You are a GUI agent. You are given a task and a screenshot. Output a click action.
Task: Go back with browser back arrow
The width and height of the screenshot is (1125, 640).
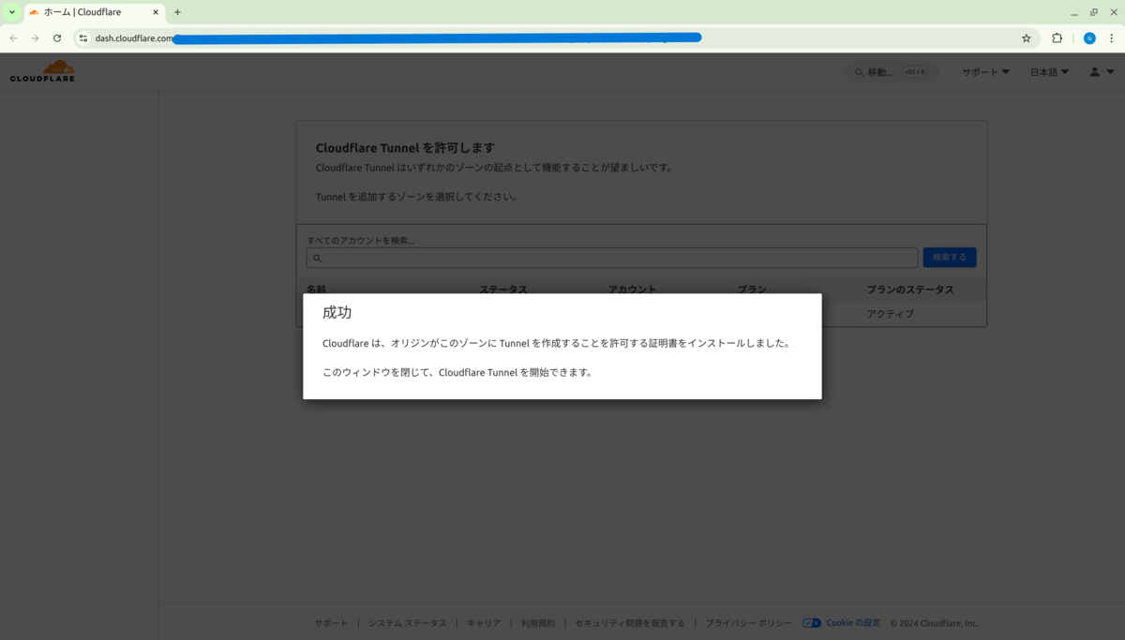click(x=13, y=38)
